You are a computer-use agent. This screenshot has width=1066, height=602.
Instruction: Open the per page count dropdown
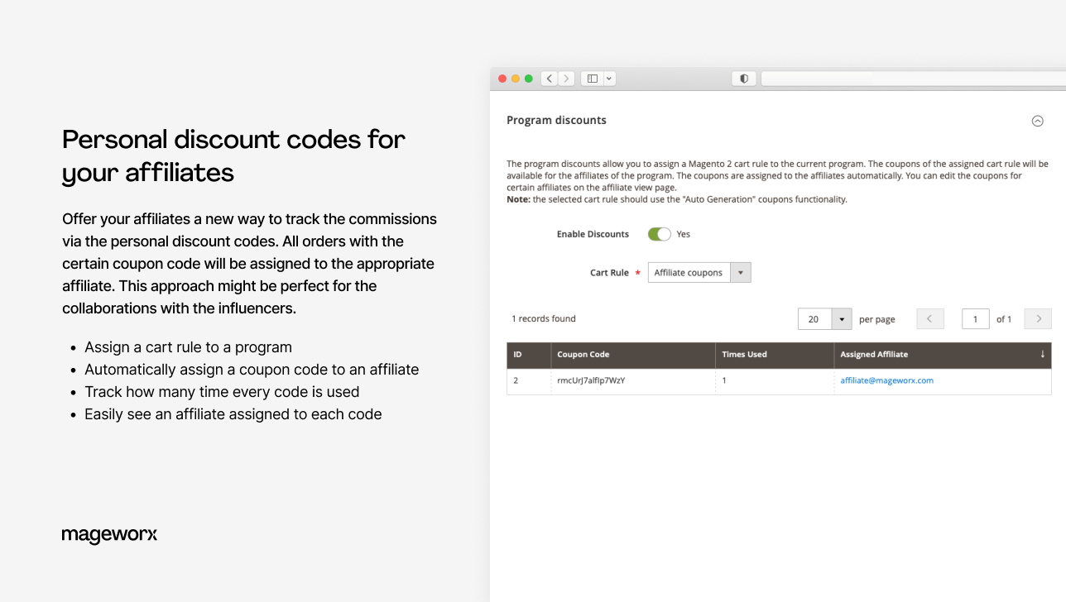coord(841,319)
